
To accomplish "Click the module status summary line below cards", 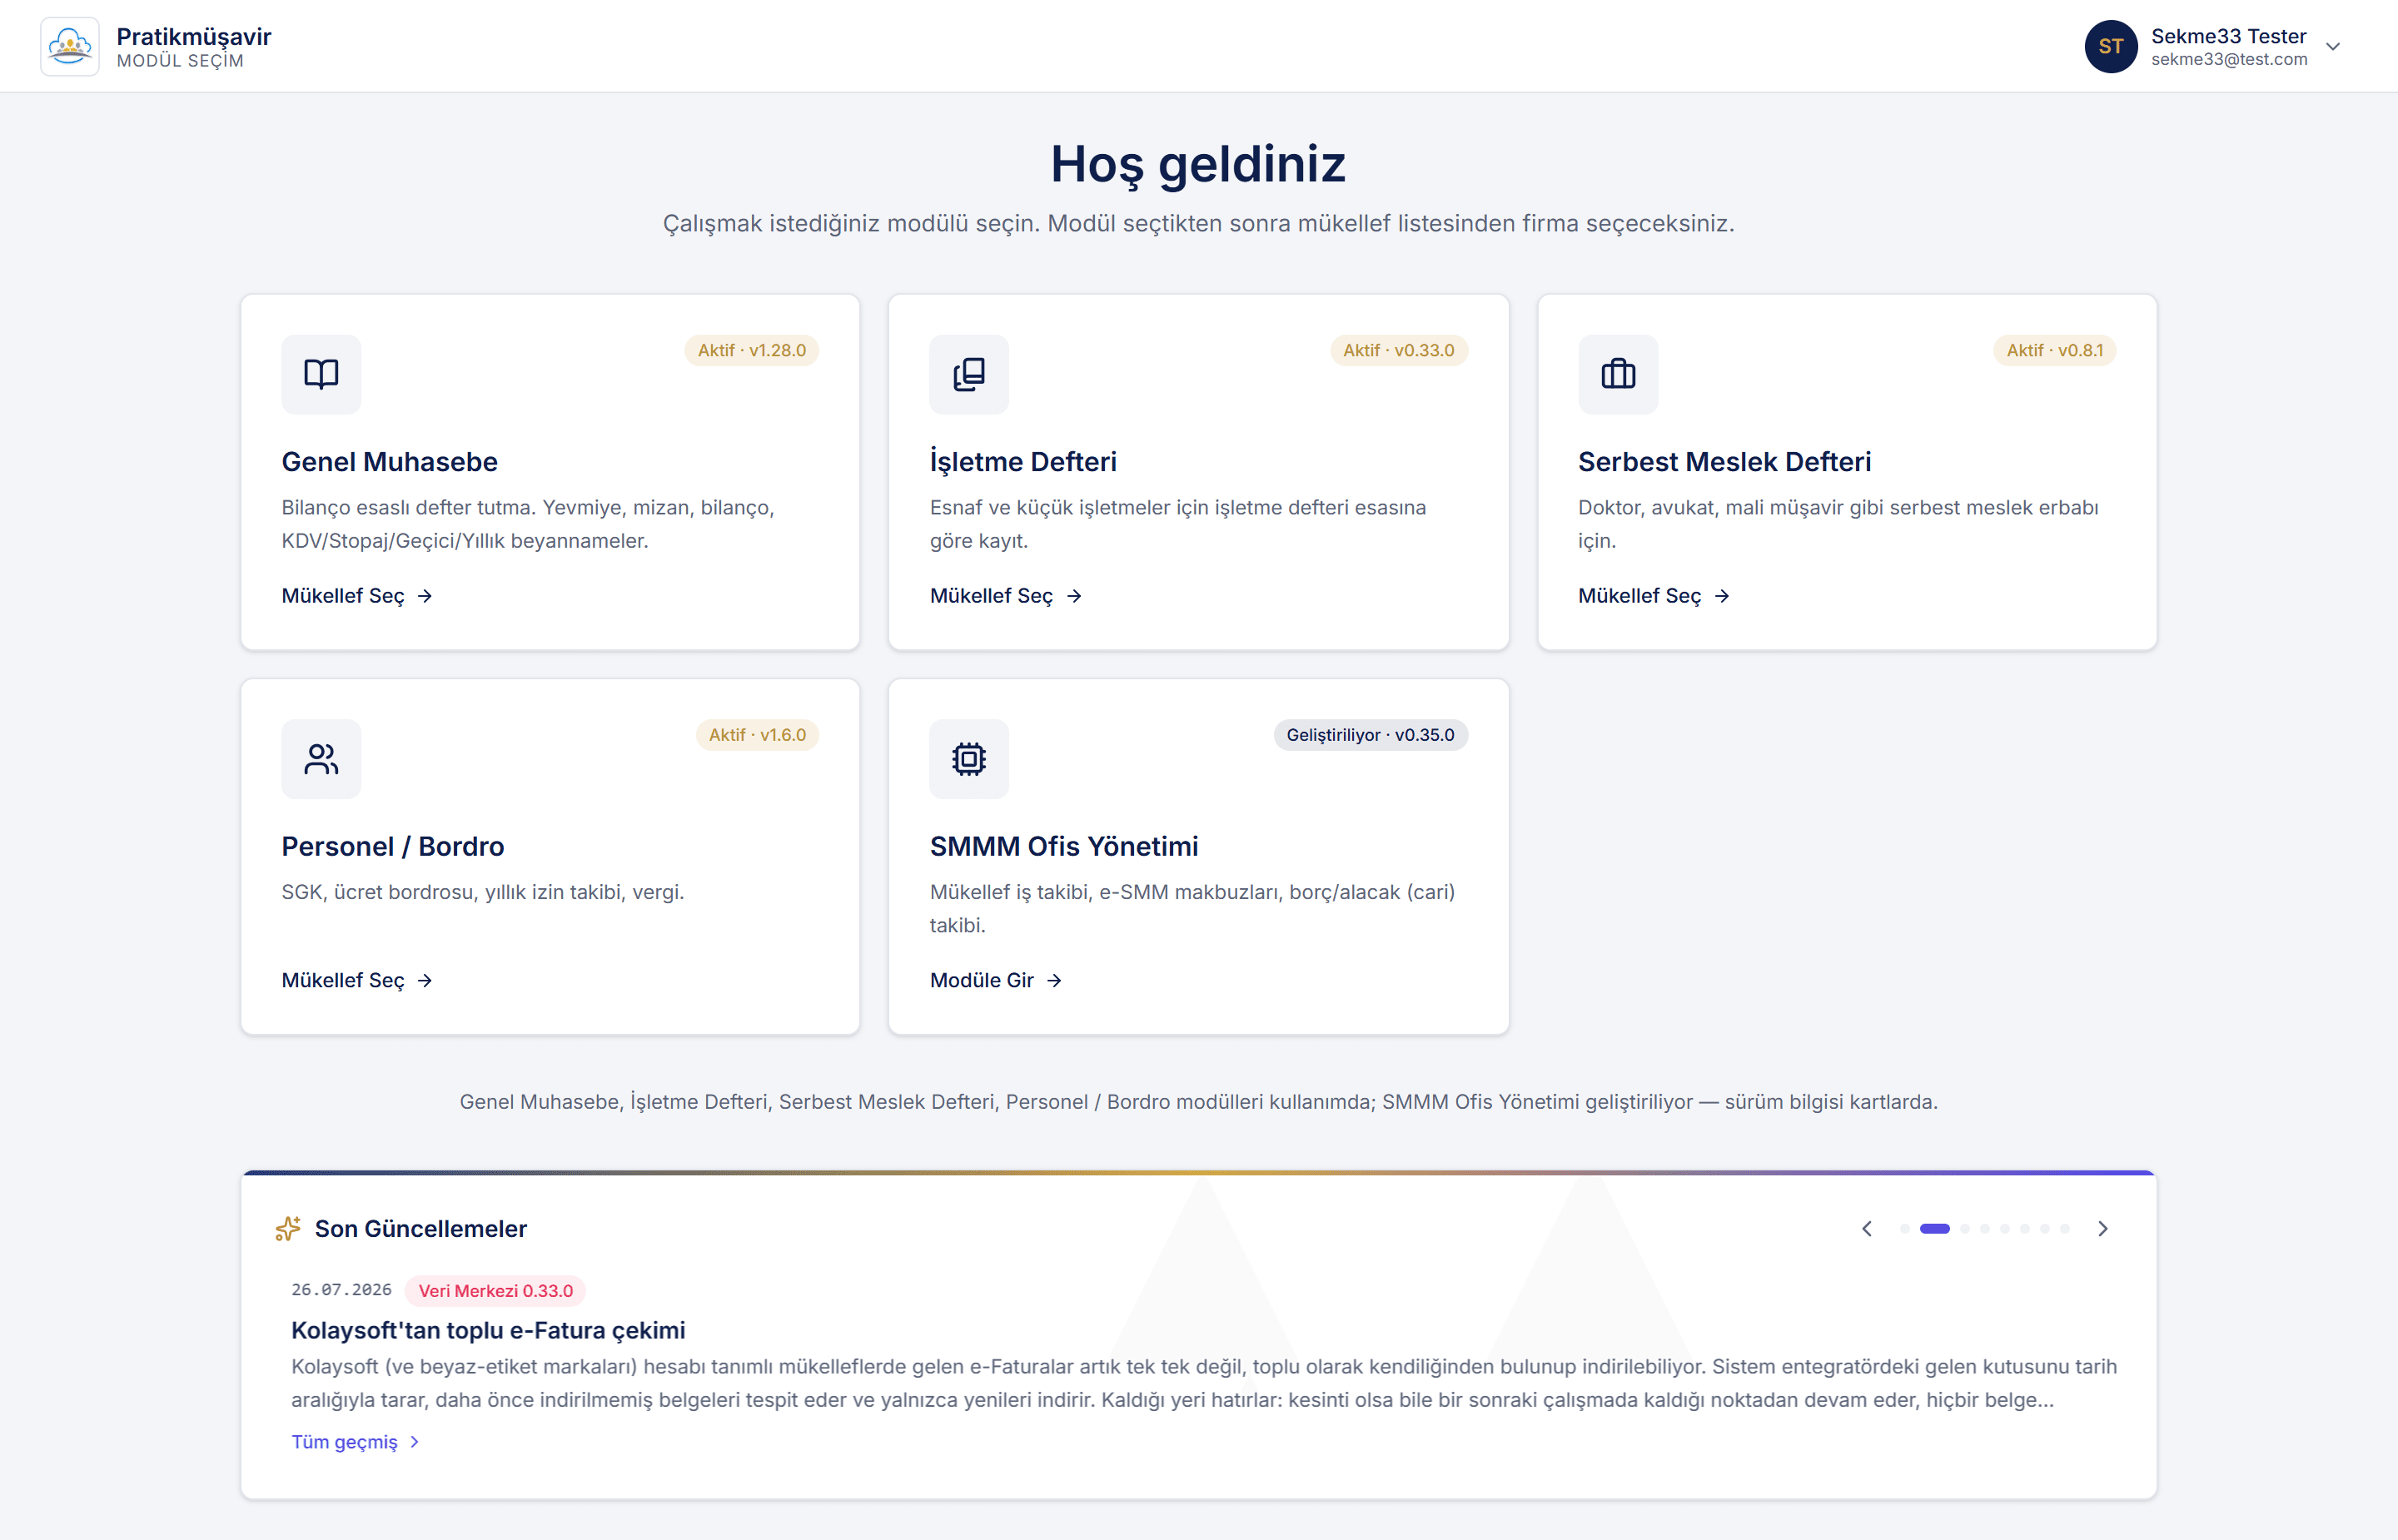I will tap(1198, 1102).
